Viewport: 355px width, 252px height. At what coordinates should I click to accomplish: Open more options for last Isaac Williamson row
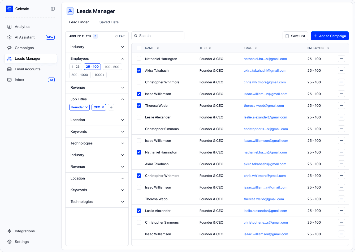(341, 234)
